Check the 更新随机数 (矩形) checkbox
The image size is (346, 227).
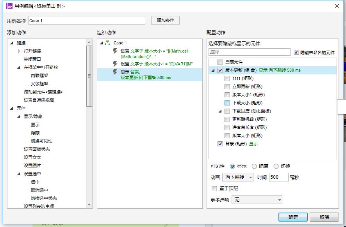pos(227,119)
